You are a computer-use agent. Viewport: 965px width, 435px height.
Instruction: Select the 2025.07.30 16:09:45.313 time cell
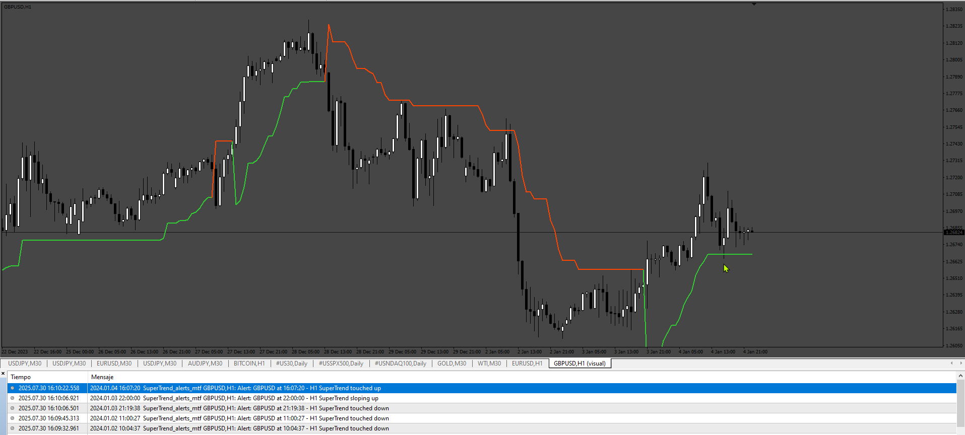48,418
